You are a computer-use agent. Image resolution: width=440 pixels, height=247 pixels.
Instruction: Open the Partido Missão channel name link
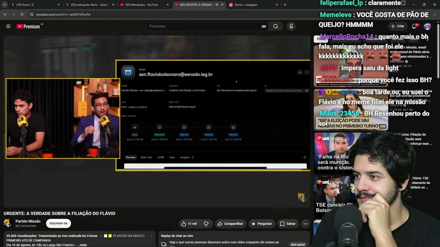(x=28, y=221)
